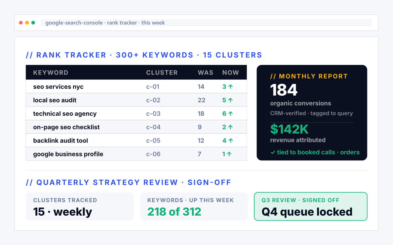Screen dimensions: 393x245
Task: Click the yellow window dot in the browser bar
Action: coord(27,23)
